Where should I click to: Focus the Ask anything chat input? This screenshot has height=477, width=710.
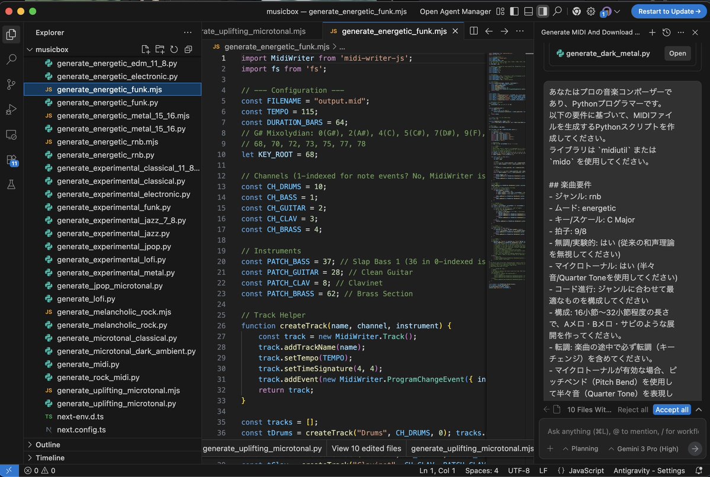(x=622, y=431)
